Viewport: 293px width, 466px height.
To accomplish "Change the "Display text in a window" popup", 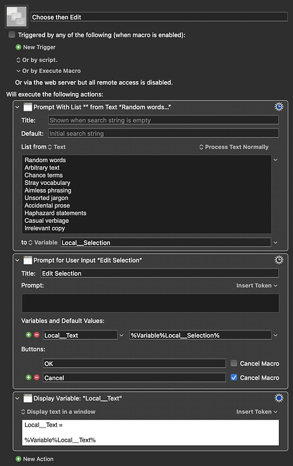I will pos(58,411).
